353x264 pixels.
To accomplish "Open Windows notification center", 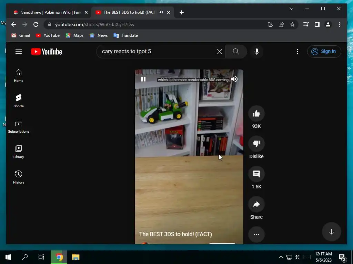I will [x=342, y=257].
